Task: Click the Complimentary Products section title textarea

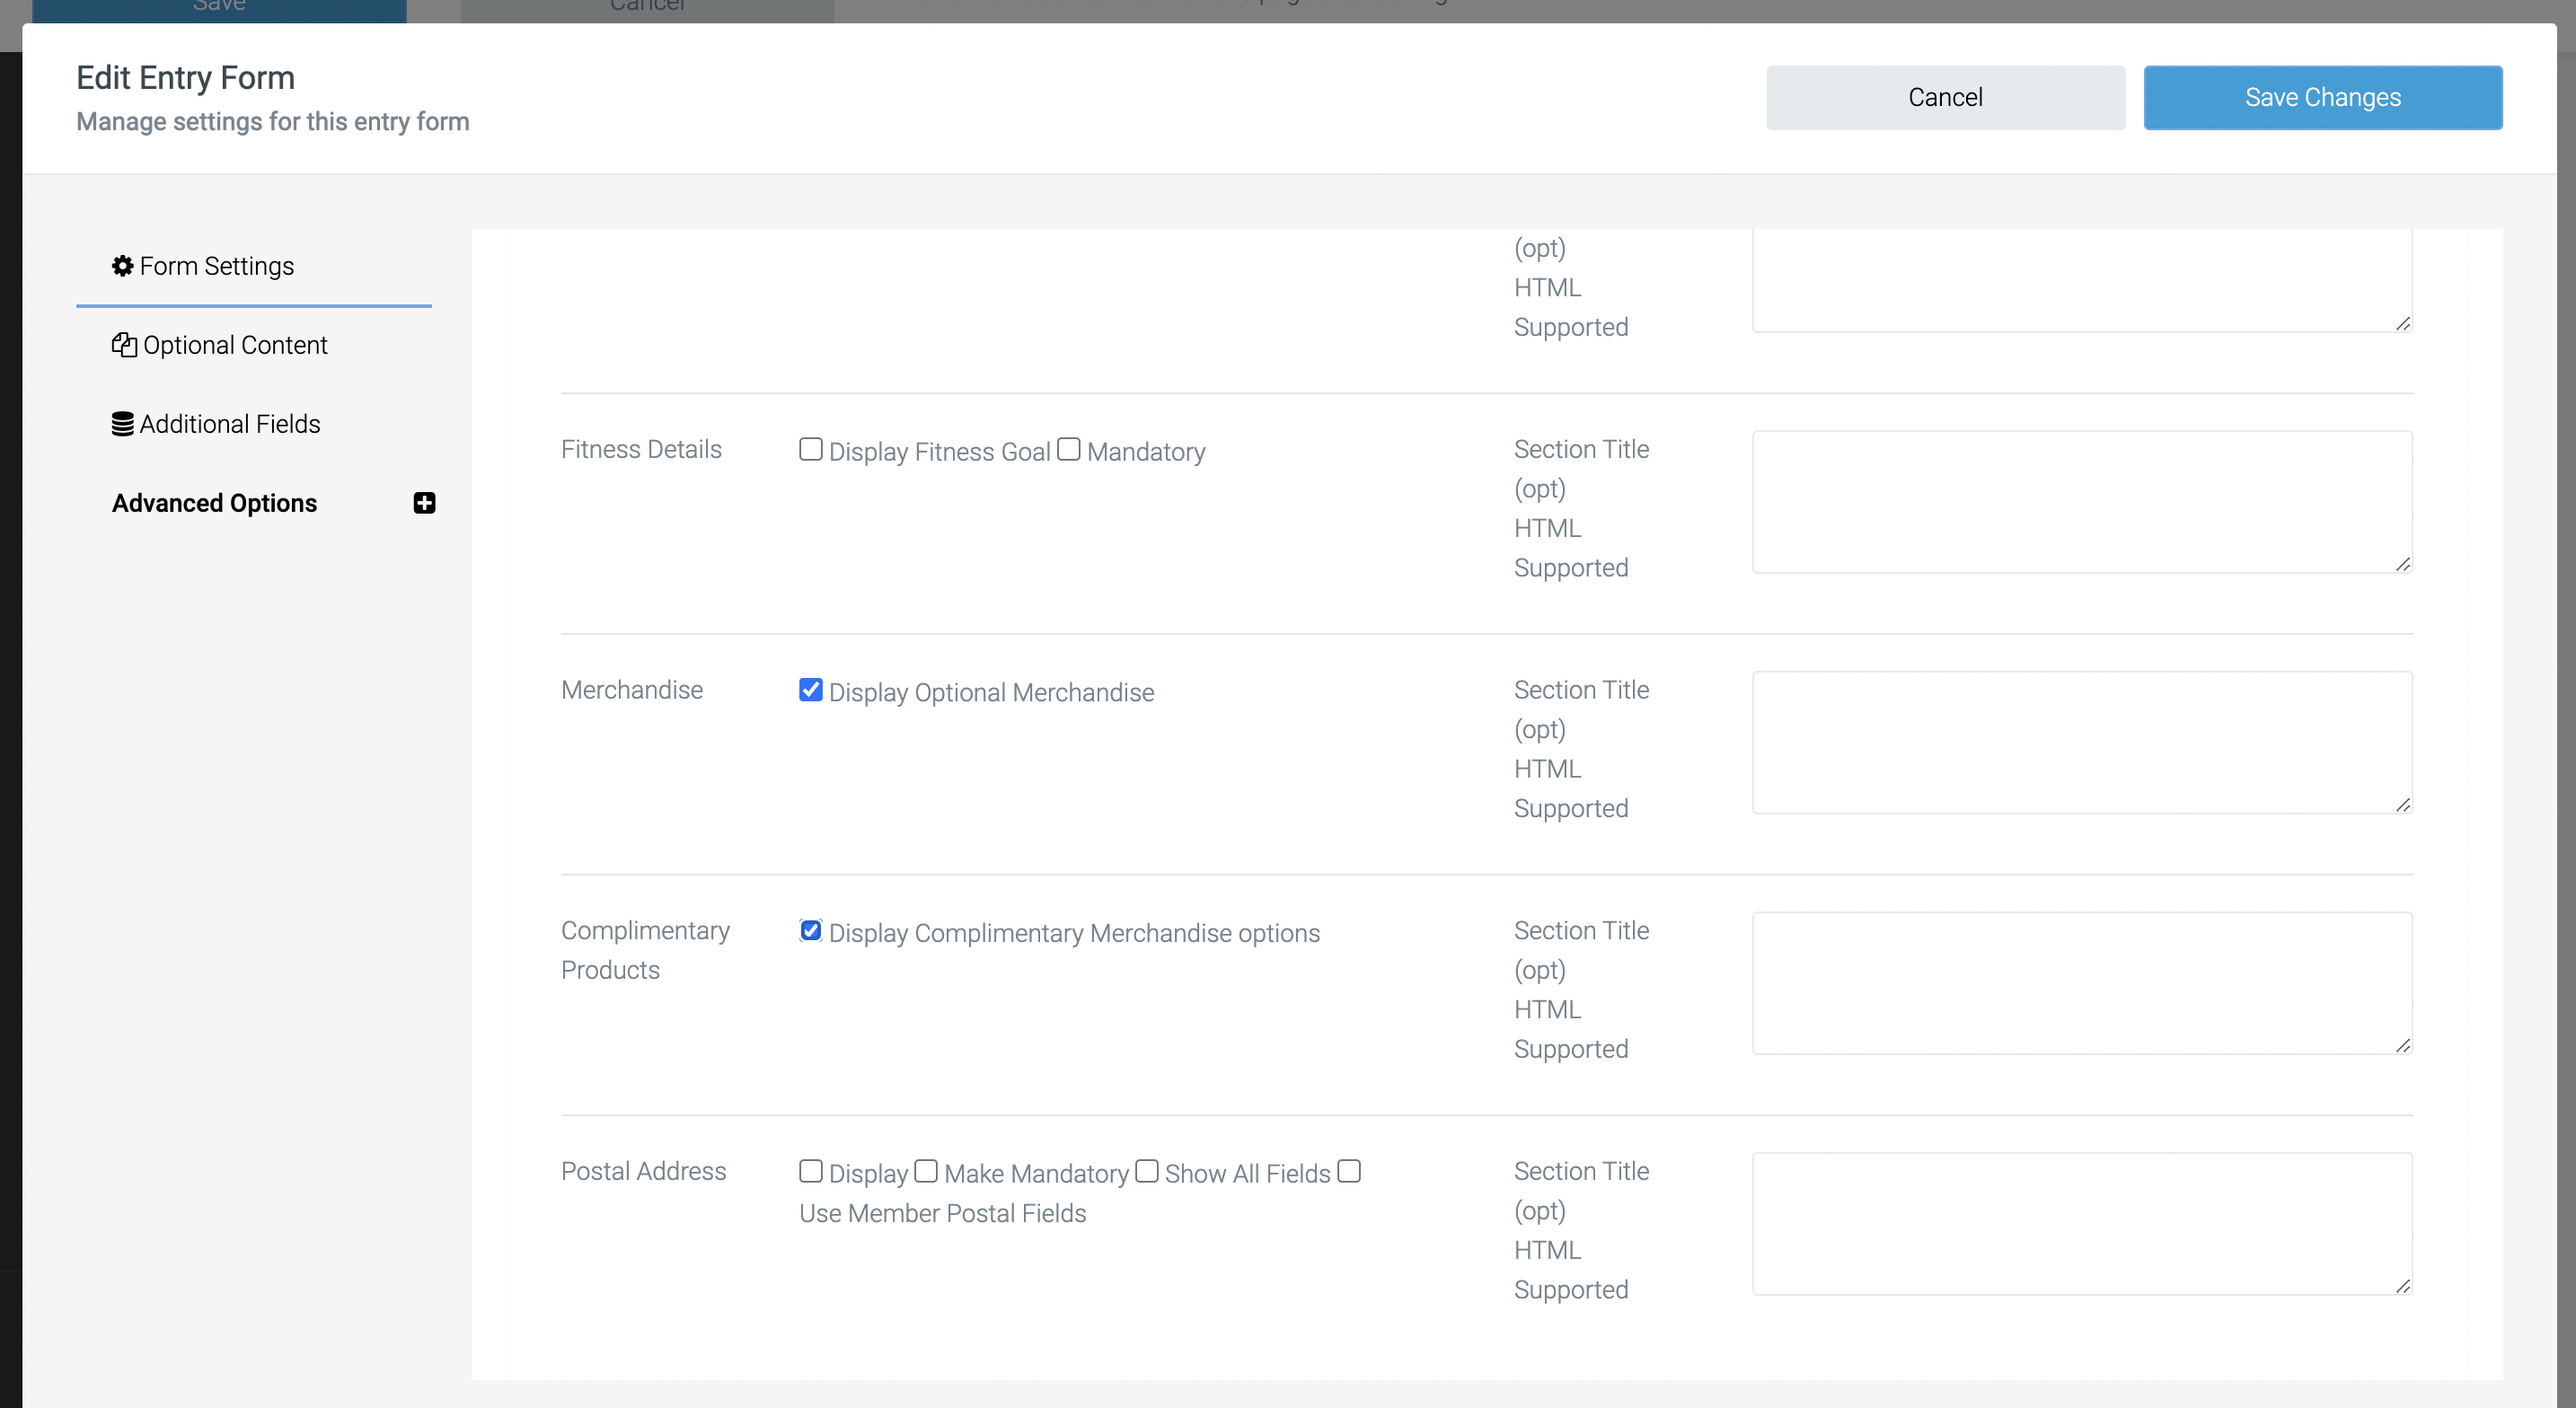Action: tap(2082, 983)
